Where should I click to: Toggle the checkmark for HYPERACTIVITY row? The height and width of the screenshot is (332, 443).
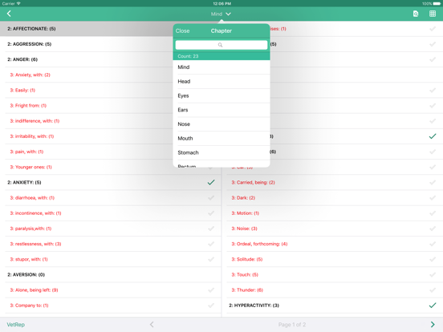tap(433, 306)
